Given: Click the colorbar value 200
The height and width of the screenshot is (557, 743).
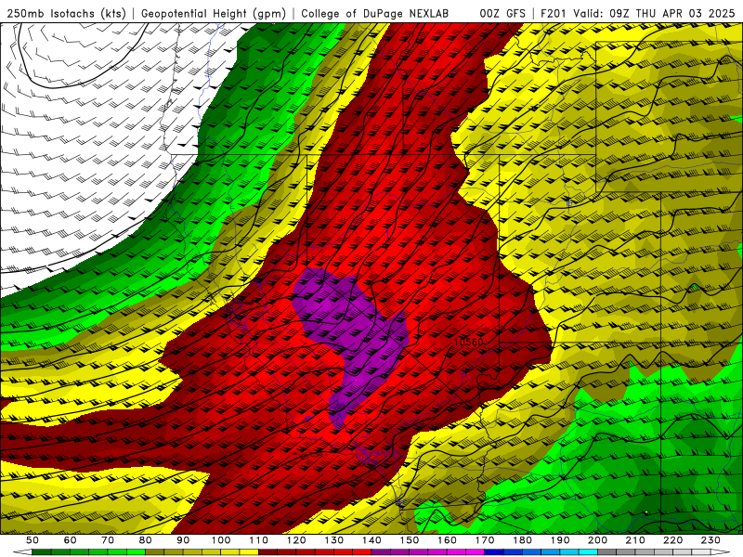Looking at the screenshot, I should 597,540.
